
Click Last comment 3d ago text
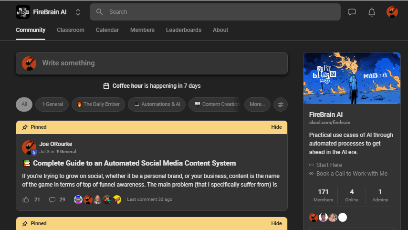click(x=150, y=199)
